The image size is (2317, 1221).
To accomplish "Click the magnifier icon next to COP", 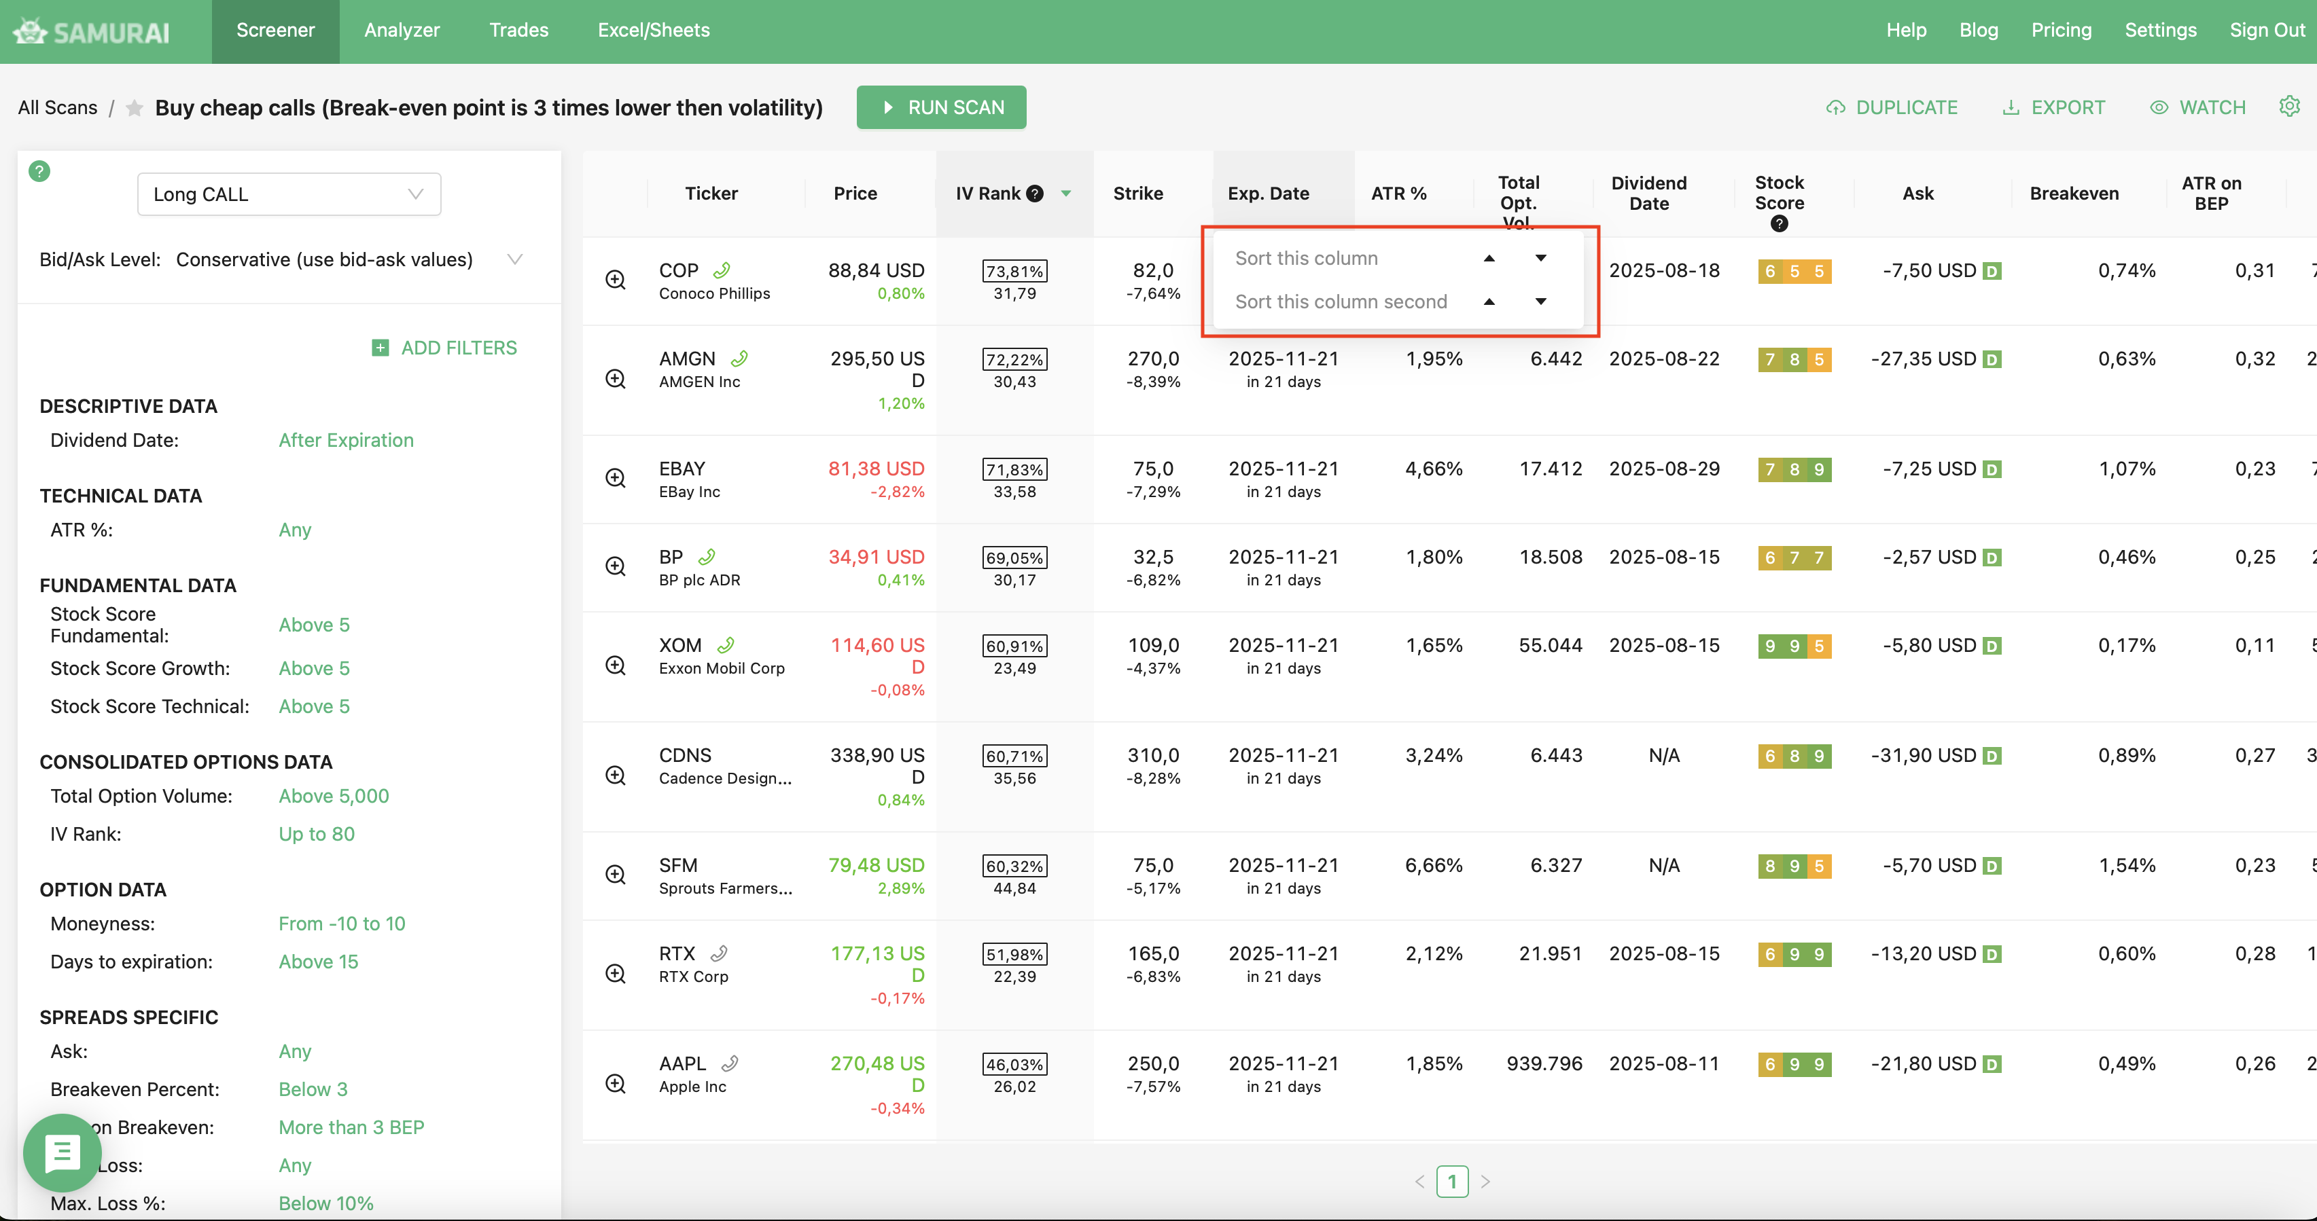I will (615, 280).
